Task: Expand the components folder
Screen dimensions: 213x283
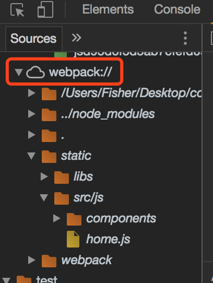Action: click(57, 218)
